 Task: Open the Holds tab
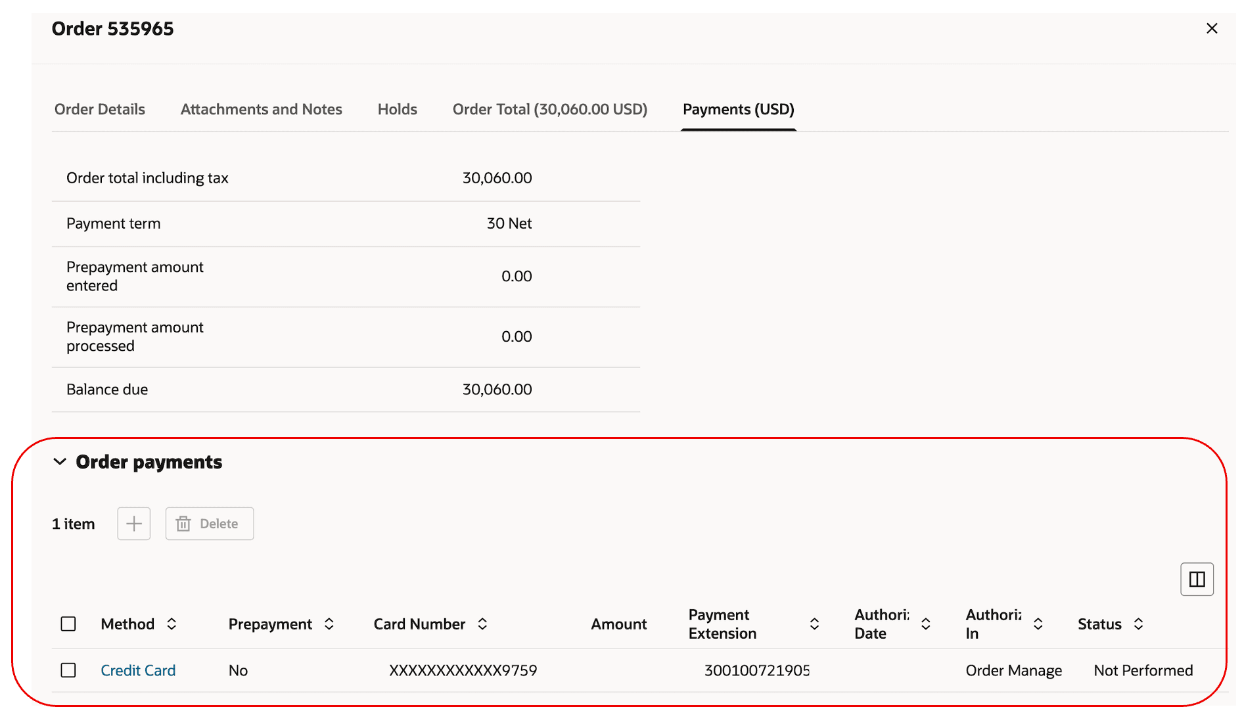coord(397,109)
